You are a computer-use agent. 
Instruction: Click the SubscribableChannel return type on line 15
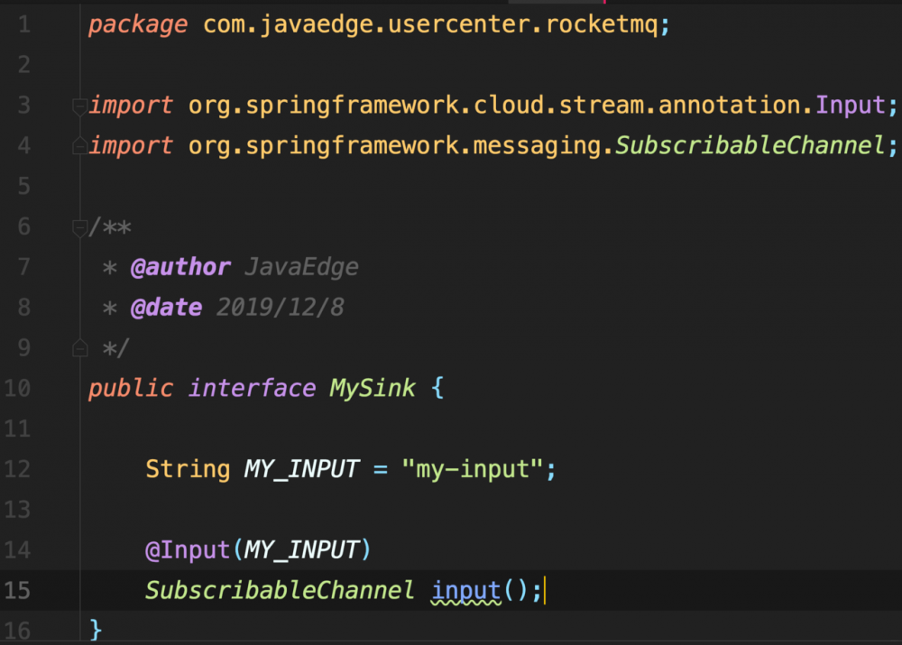[280, 590]
